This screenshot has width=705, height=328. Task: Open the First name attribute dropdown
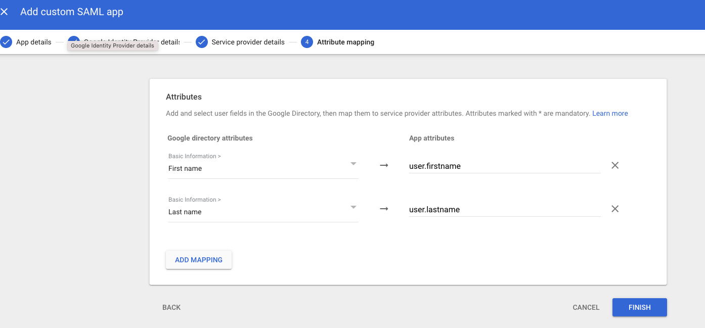coord(263,165)
